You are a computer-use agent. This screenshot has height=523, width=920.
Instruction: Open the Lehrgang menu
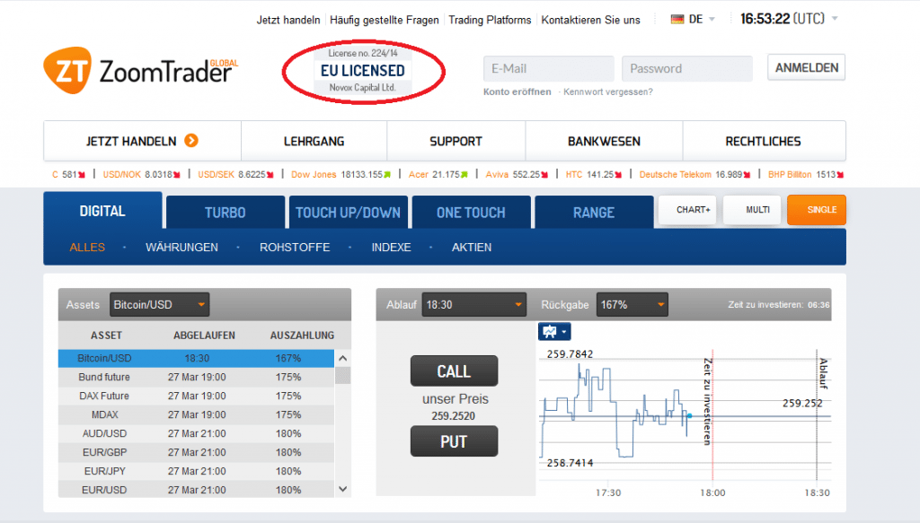click(x=314, y=141)
